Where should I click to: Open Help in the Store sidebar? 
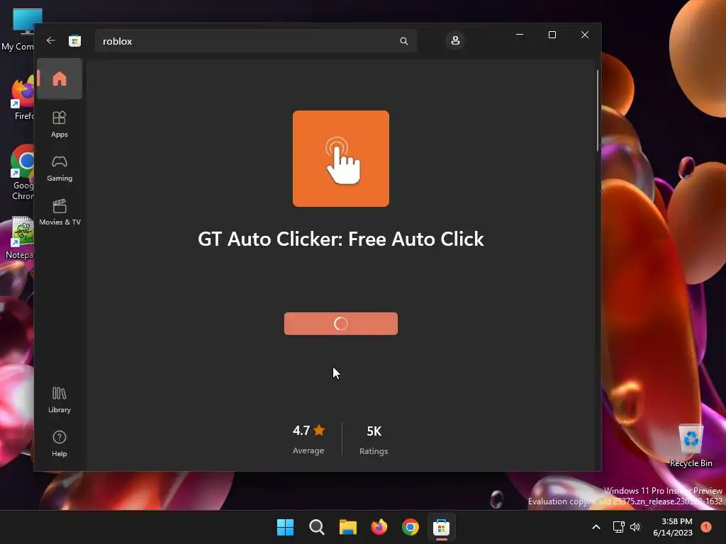point(60,443)
